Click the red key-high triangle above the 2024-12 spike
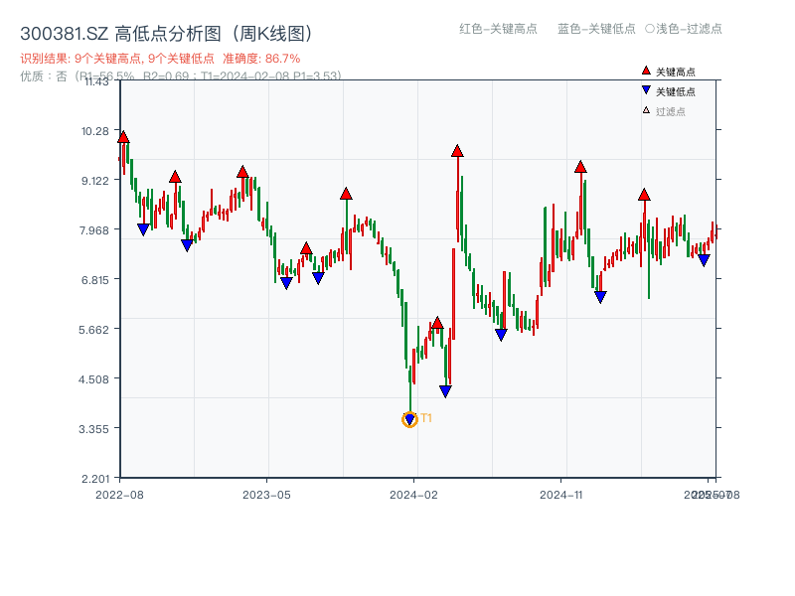Viewport: 795px width, 596px height. tap(581, 167)
